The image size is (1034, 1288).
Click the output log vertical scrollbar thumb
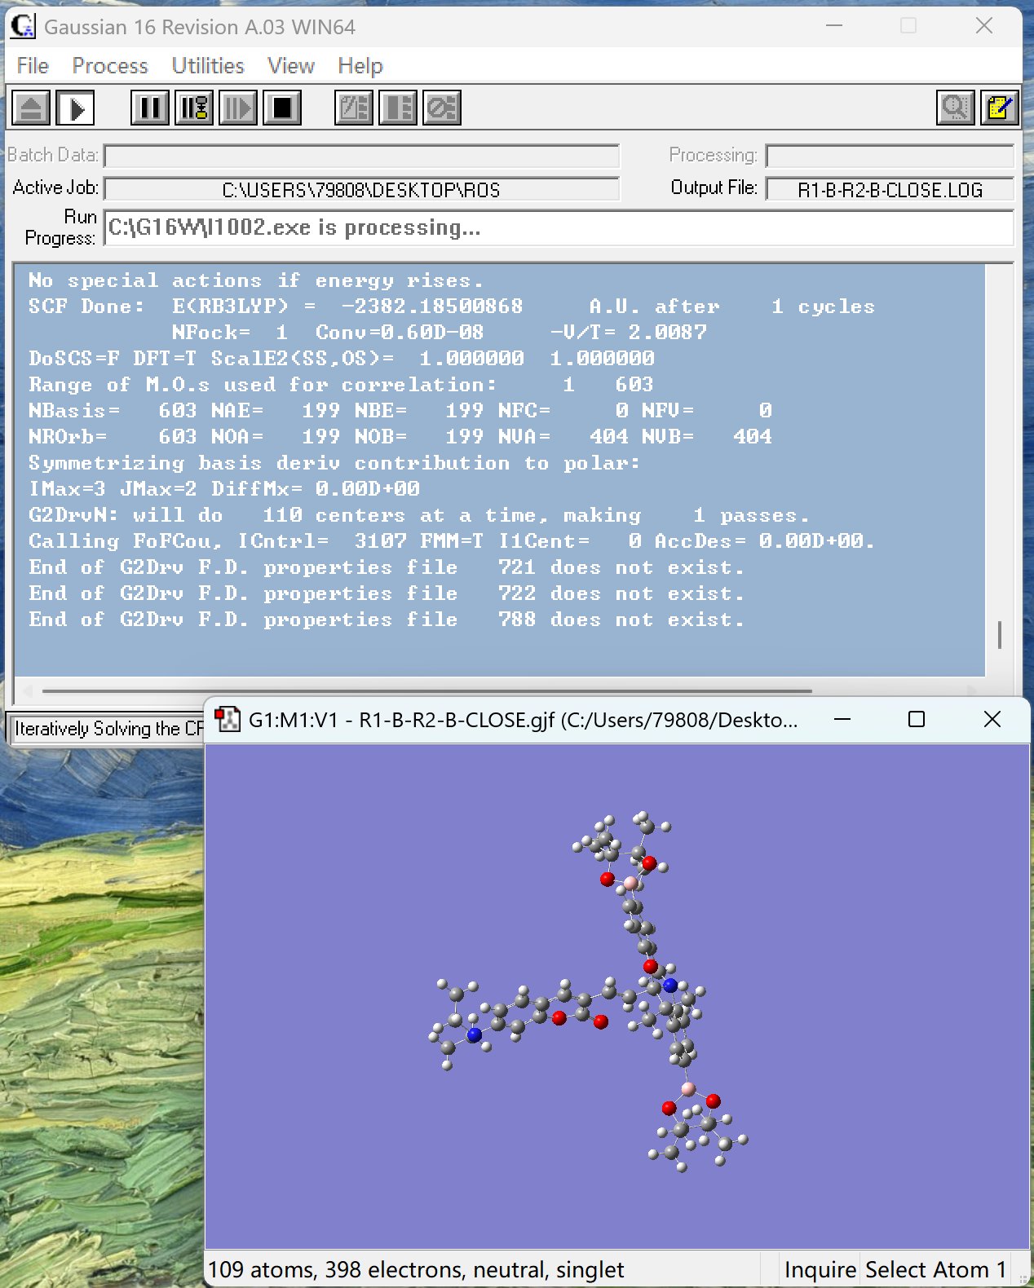(x=1000, y=634)
